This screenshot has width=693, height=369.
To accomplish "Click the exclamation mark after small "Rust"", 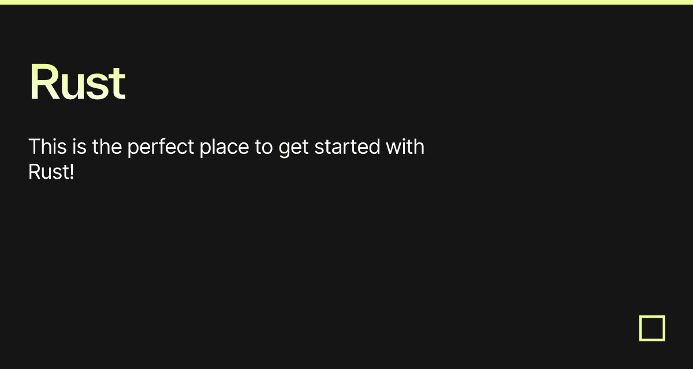I will coord(72,172).
